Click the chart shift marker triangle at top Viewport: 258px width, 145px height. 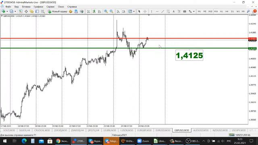149,15
